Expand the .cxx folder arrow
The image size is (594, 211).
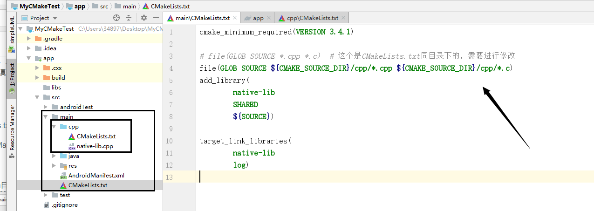pos(38,68)
